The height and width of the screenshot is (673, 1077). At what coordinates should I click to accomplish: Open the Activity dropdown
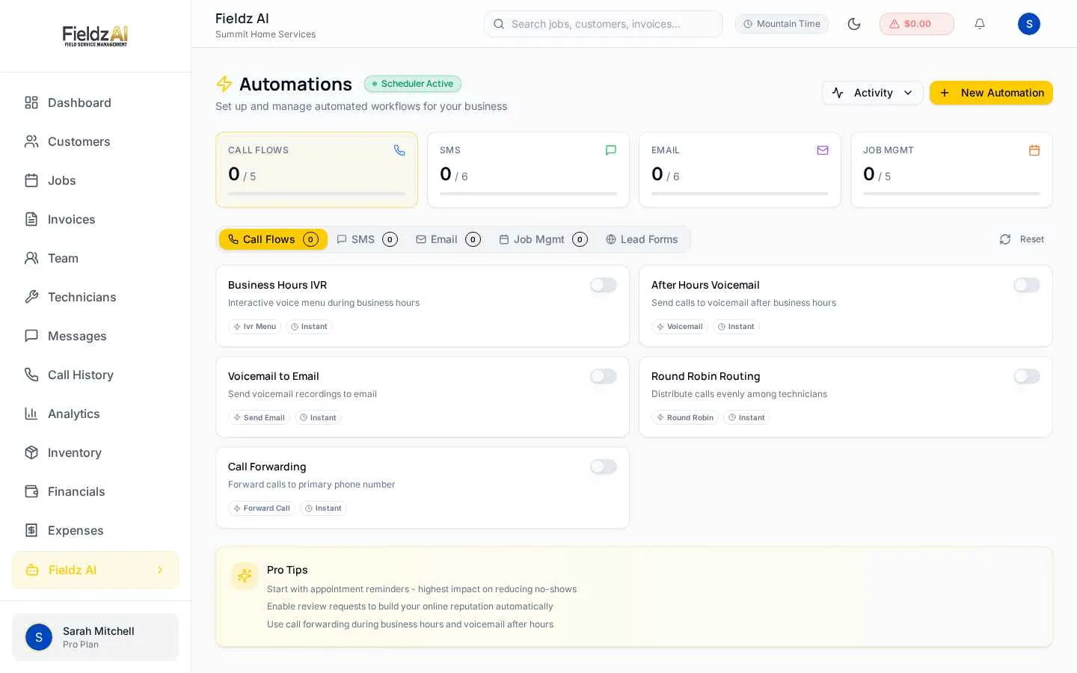(x=872, y=93)
